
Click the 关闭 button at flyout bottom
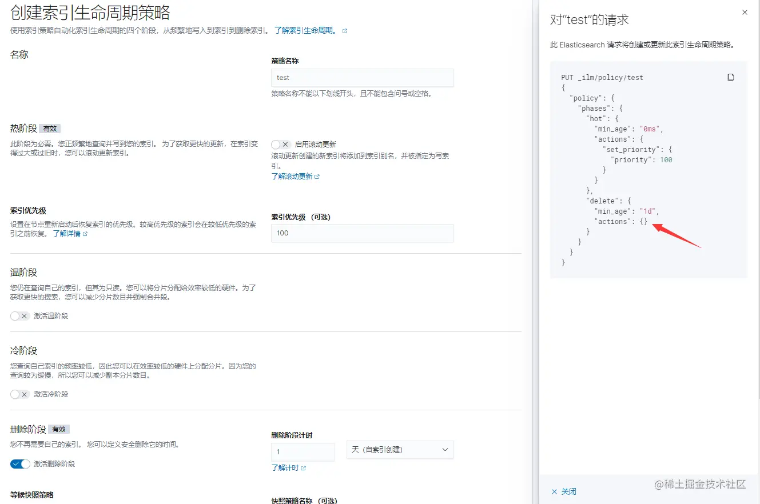pos(564,491)
